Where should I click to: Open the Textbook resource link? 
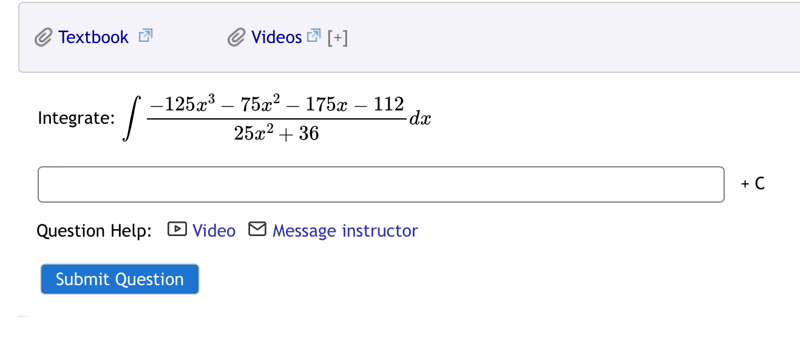coord(92,36)
